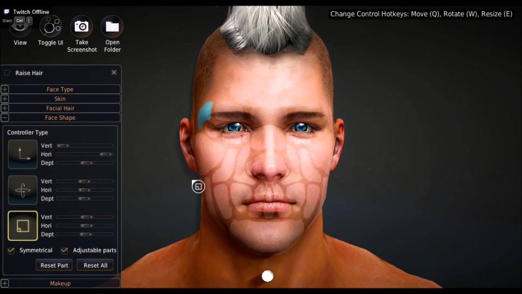The height and width of the screenshot is (294, 522).
Task: Select the move controller type icon
Action: [22, 154]
